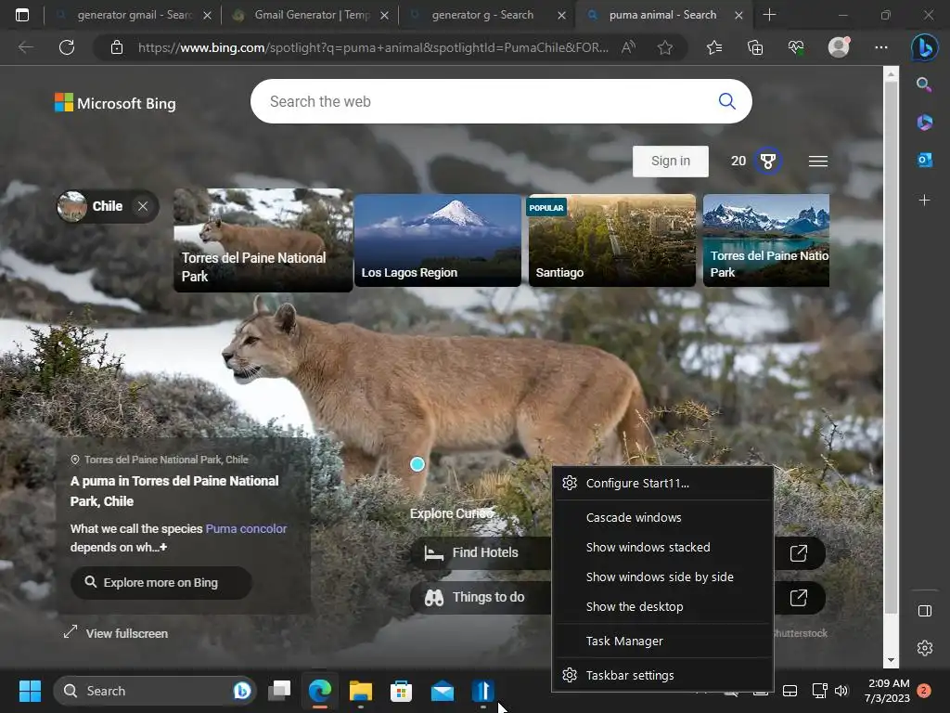This screenshot has height=713, width=950.
Task: Refresh the page with reload icon
Action: point(67,46)
